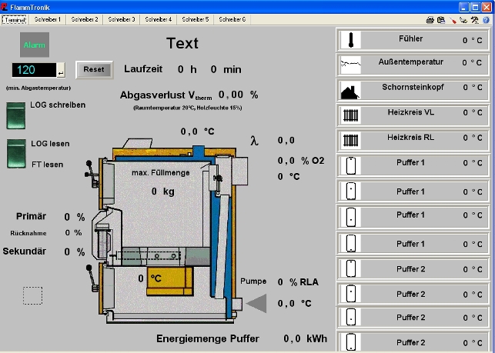
Task: Click the printer icon in the top toolbar
Action: click(x=430, y=19)
